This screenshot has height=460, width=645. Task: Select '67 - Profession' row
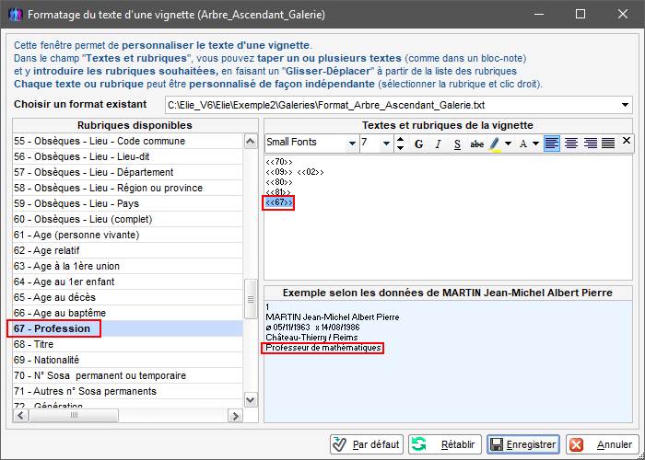coord(128,328)
